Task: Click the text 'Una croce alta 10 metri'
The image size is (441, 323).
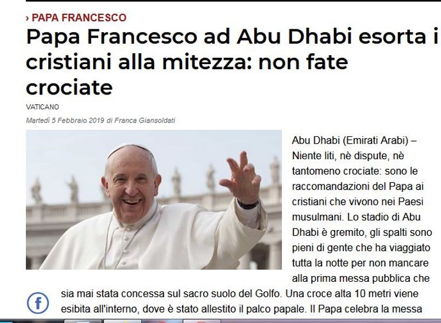Action: tap(336, 294)
